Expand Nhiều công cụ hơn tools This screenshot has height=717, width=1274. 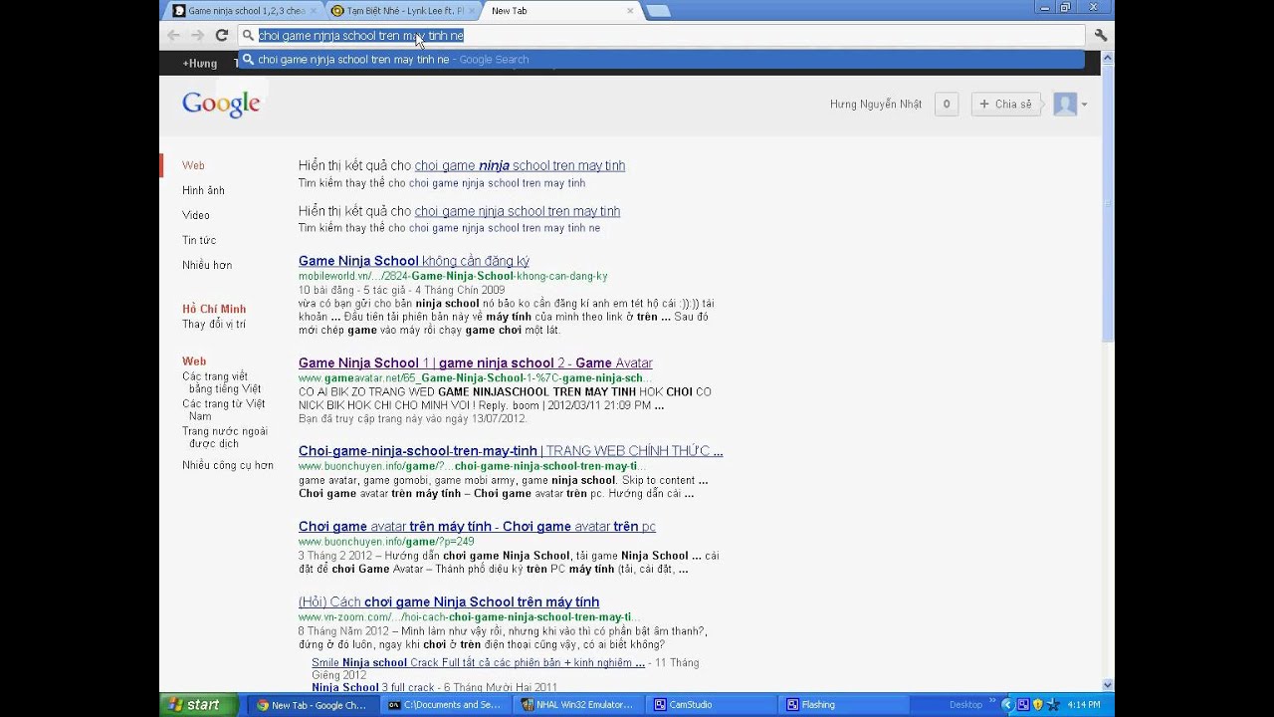click(227, 465)
